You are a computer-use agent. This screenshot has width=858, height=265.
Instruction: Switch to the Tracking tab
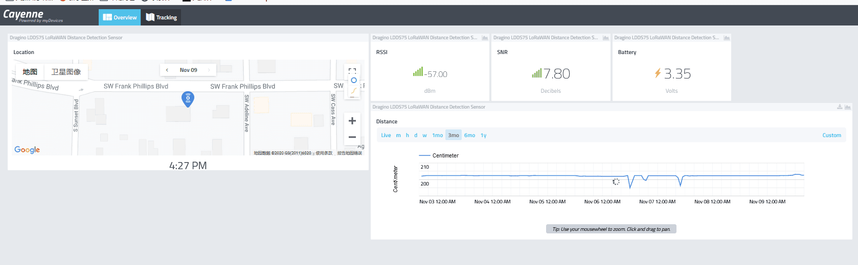coord(161,17)
